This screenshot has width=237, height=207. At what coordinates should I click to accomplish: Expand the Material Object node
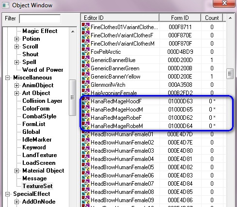(16, 171)
